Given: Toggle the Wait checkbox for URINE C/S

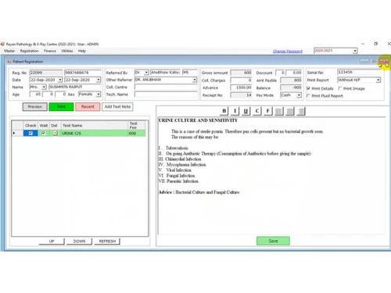Looking at the screenshot, I should (43, 133).
